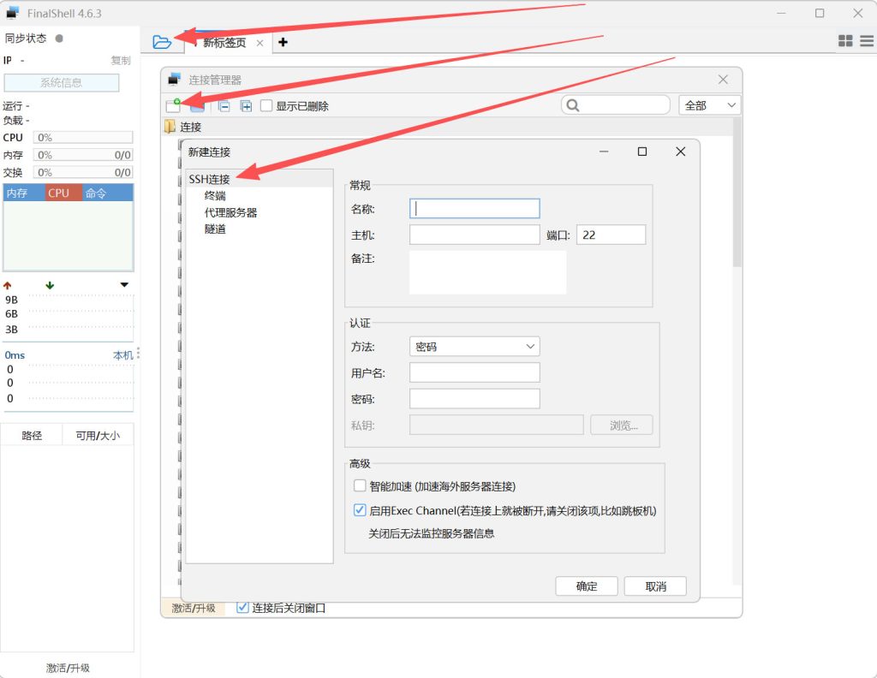Expand the network interface dropdown triangle
The image size is (877, 678).
[x=124, y=285]
